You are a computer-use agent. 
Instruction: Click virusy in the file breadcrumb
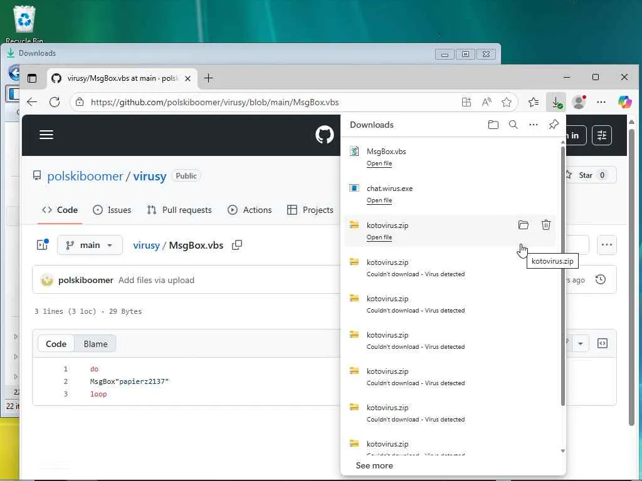[x=146, y=245]
